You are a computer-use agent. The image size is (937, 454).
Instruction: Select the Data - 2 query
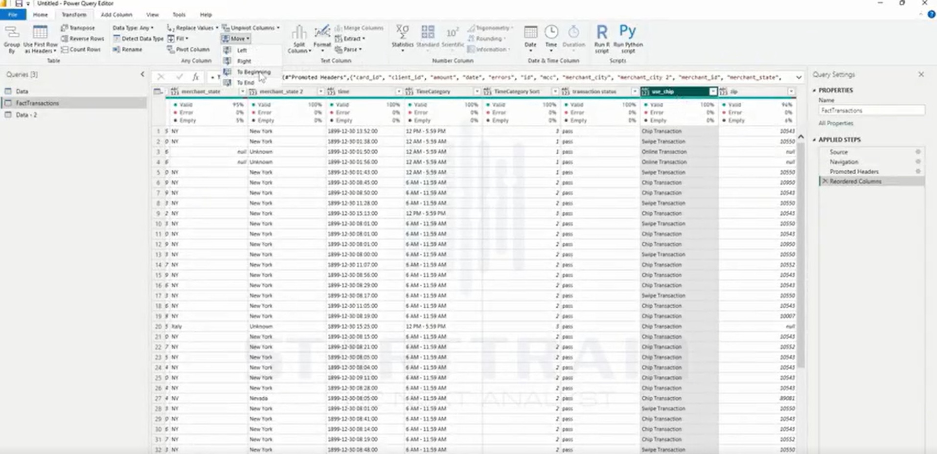[x=26, y=115]
